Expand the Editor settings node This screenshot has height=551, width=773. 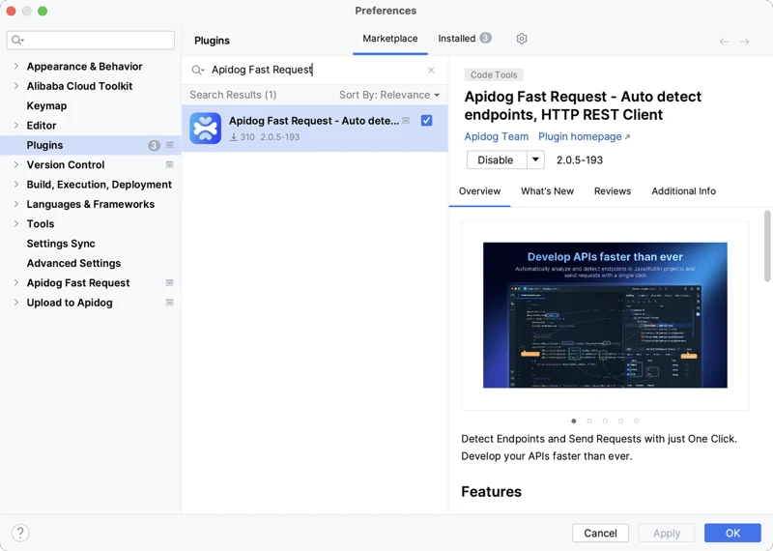(x=15, y=126)
